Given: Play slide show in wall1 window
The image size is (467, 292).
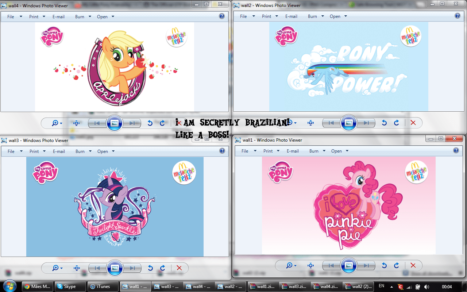Looking at the screenshot, I should [349, 265].
